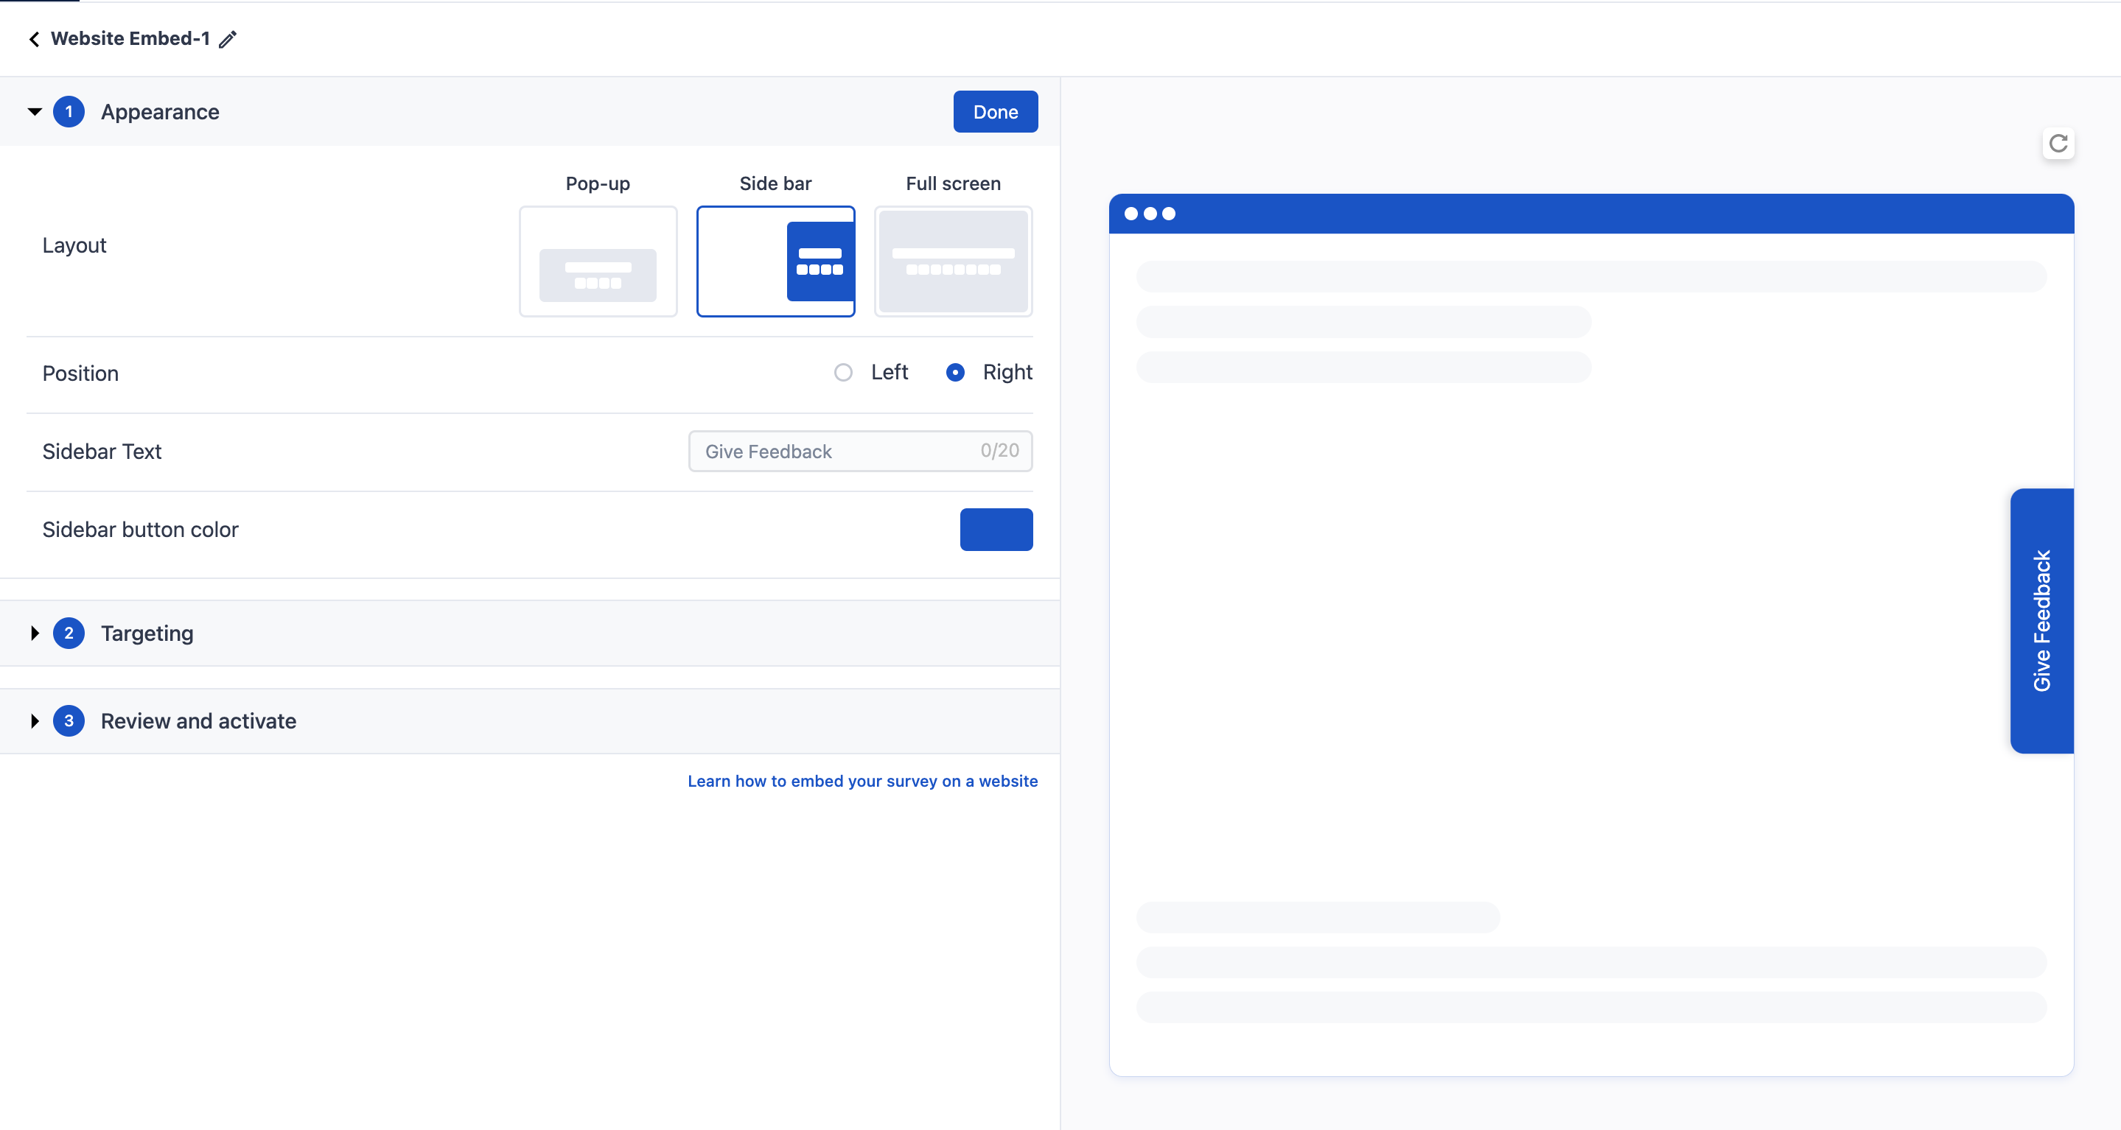Click the Side bar layout label
Screen dimensions: 2121x1130
[x=775, y=183]
